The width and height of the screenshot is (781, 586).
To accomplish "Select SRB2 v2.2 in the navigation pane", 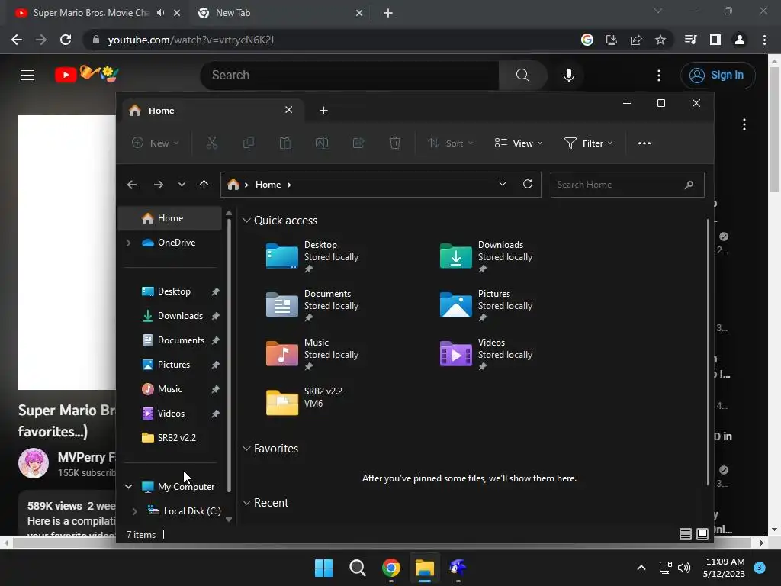I will [170, 438].
